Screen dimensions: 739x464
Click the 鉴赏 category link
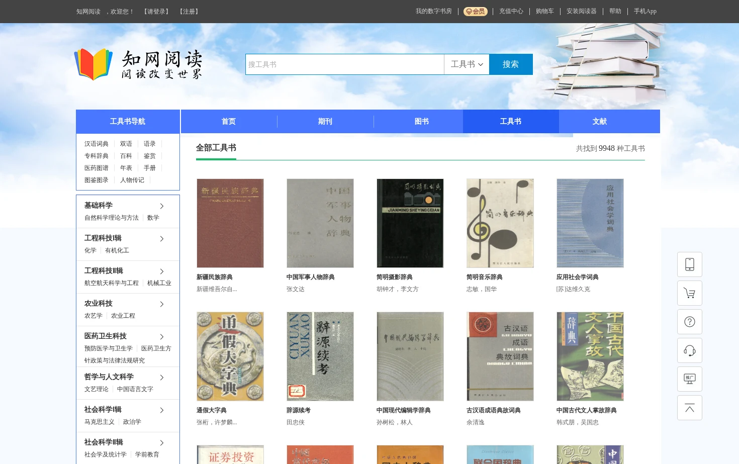pyautogui.click(x=150, y=156)
